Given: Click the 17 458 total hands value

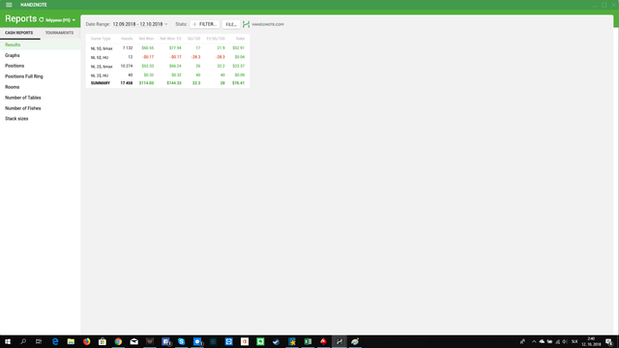Looking at the screenshot, I should pos(127,83).
